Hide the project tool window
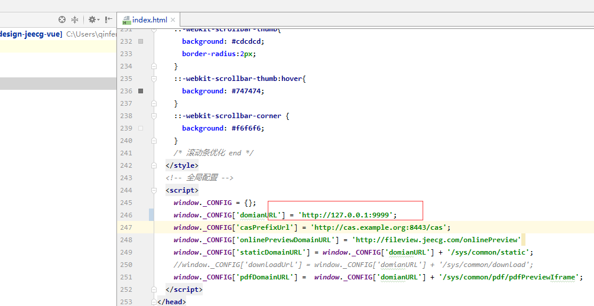Viewport: 594px width, 306px height. [109, 19]
